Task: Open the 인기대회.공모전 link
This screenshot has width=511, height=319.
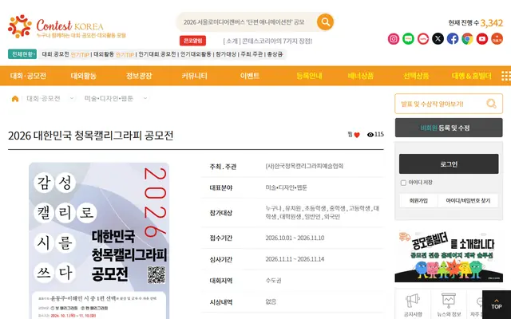Action: (x=157, y=54)
